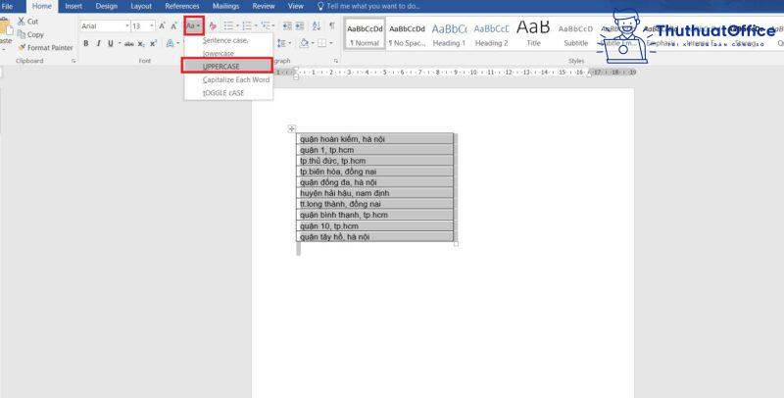
Task: Open the File tab
Action: 8,6
